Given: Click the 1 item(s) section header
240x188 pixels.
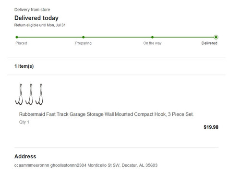Looking at the screenshot, I should 24,66.
